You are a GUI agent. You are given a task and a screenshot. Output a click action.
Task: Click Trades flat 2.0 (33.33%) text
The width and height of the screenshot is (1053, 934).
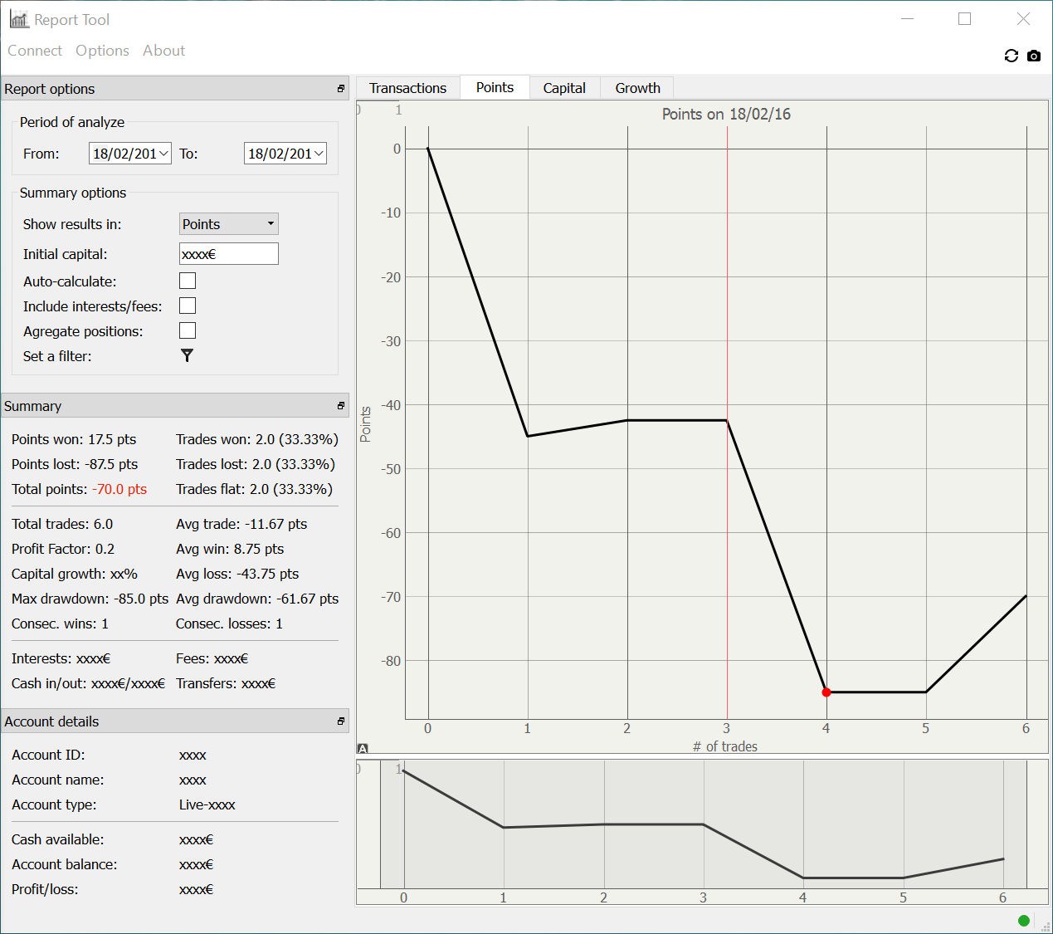(254, 489)
